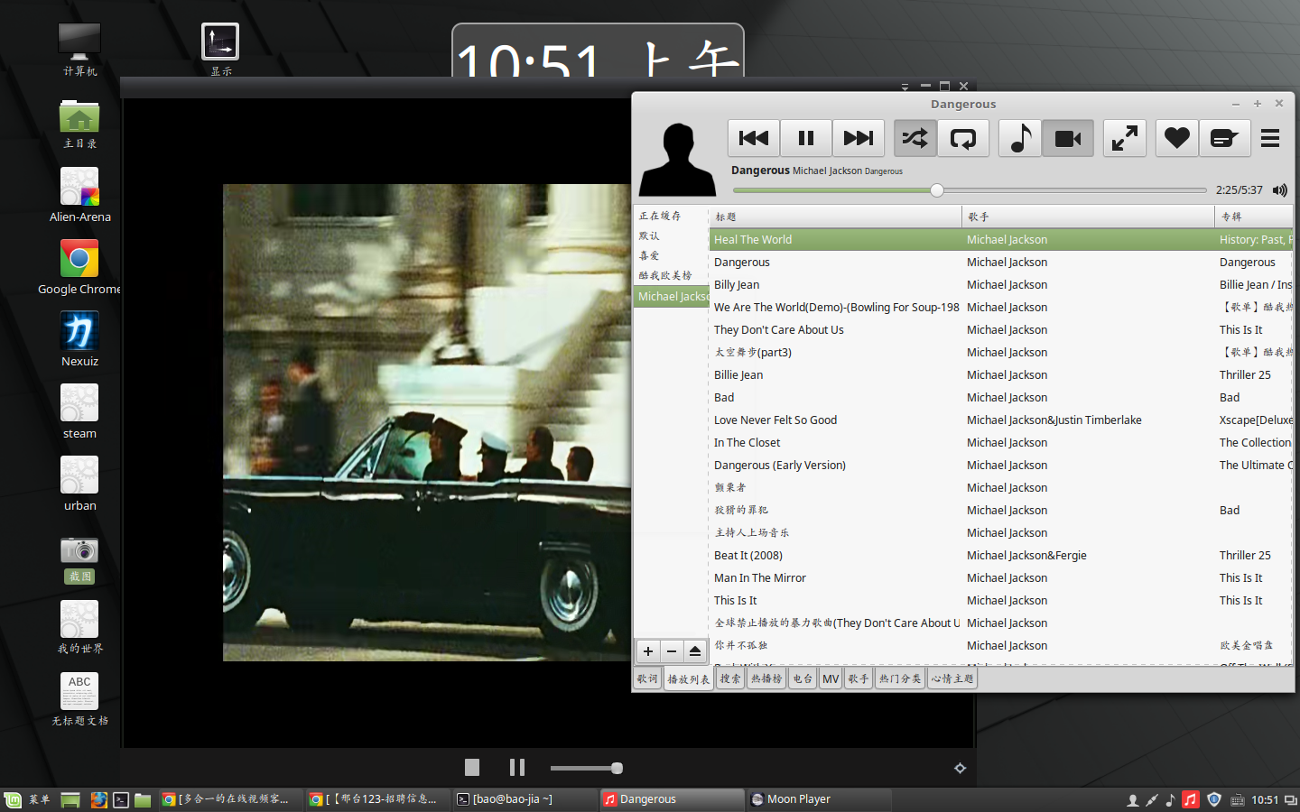Open Moon Player settings gear icon
Screen dimensions: 1300x812
pyautogui.click(x=960, y=768)
